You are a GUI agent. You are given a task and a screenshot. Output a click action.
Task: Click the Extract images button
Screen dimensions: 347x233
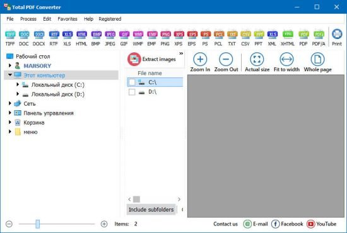[x=151, y=59]
